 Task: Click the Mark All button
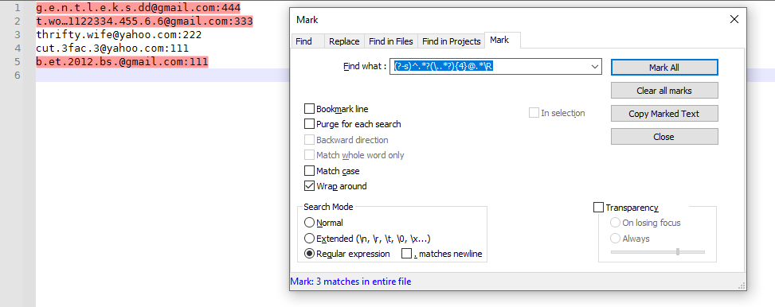pyautogui.click(x=664, y=68)
